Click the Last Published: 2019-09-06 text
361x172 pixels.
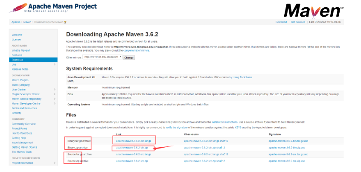tap(325, 22)
